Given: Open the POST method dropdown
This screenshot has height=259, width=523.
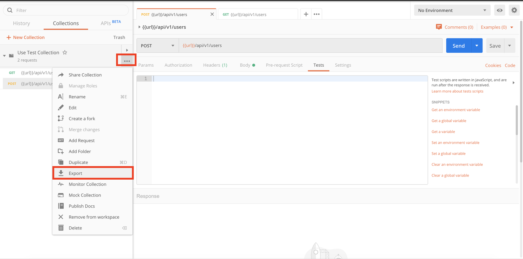Looking at the screenshot, I should pos(158,45).
